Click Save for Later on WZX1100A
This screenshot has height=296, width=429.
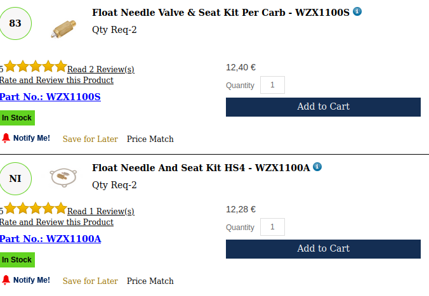tap(90, 281)
